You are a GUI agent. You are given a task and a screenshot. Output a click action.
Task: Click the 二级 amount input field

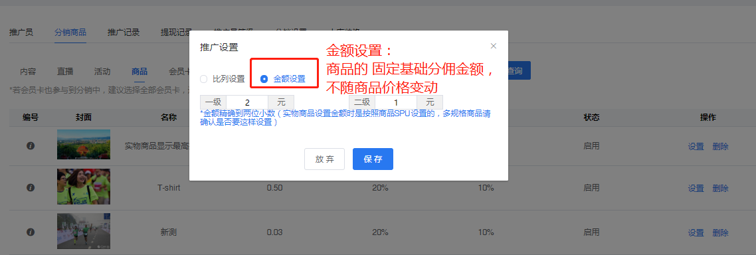[x=396, y=102]
